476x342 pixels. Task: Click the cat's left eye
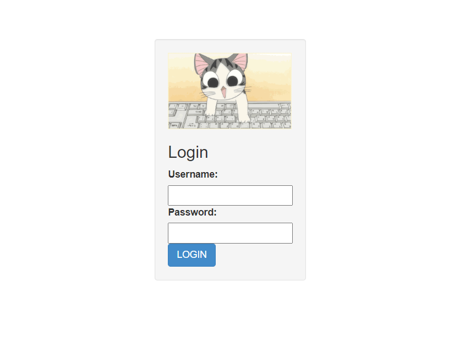pyautogui.click(x=212, y=82)
